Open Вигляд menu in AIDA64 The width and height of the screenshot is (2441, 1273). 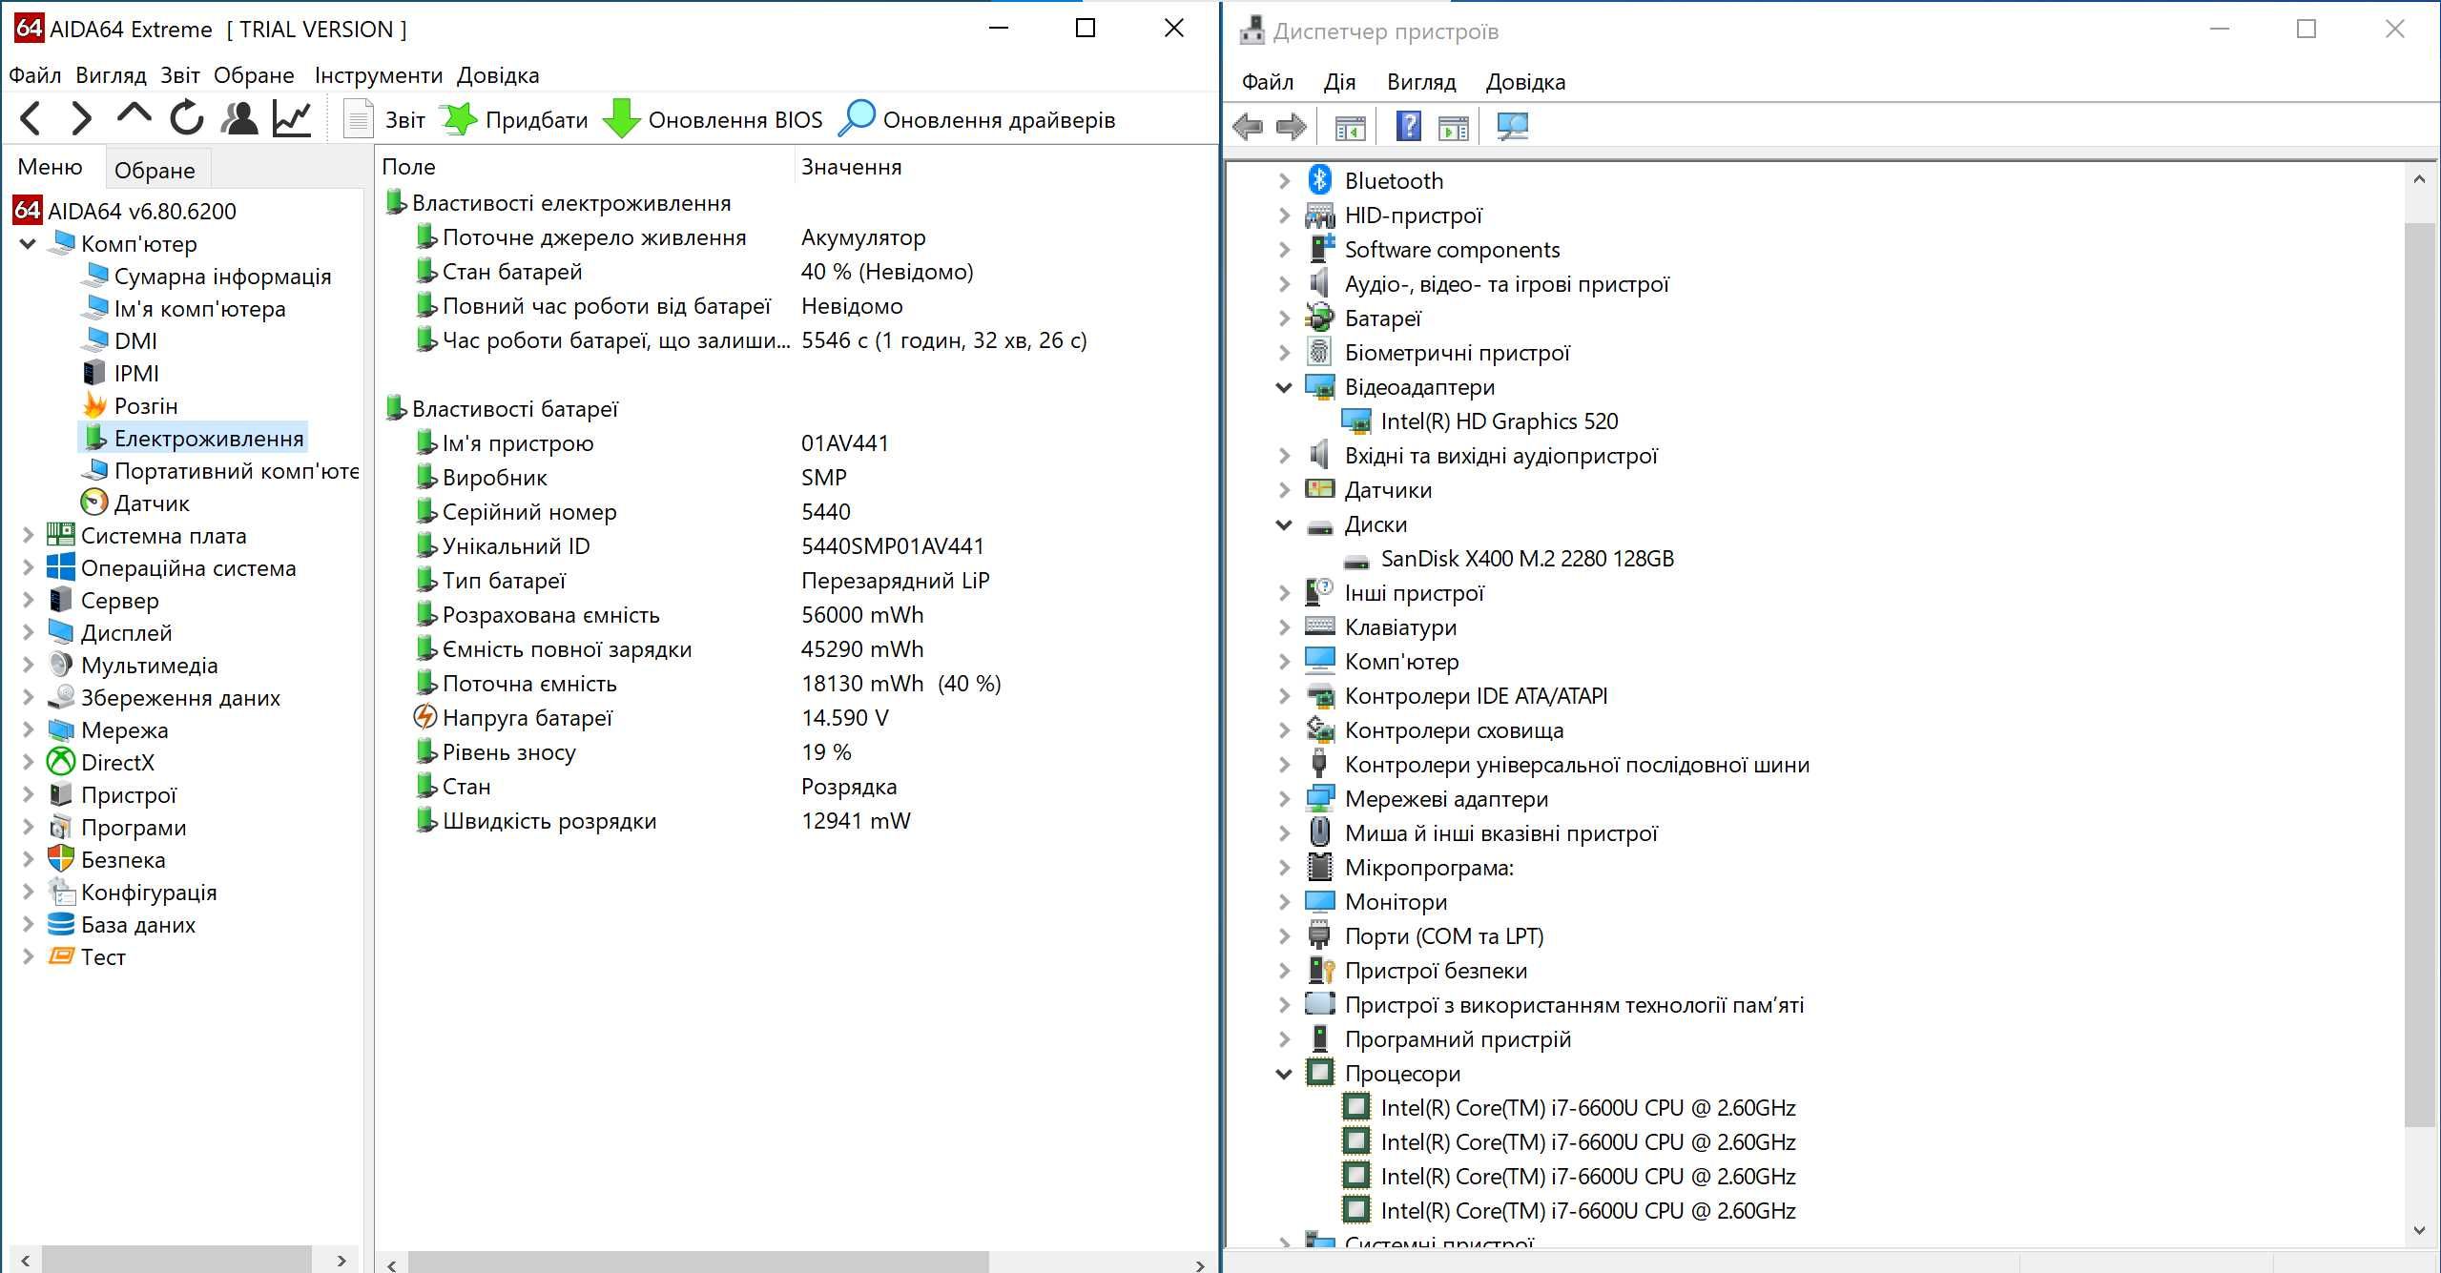[111, 75]
